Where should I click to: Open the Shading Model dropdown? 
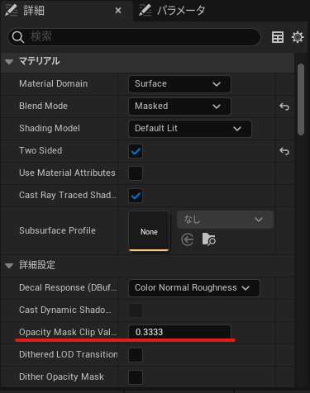[190, 129]
